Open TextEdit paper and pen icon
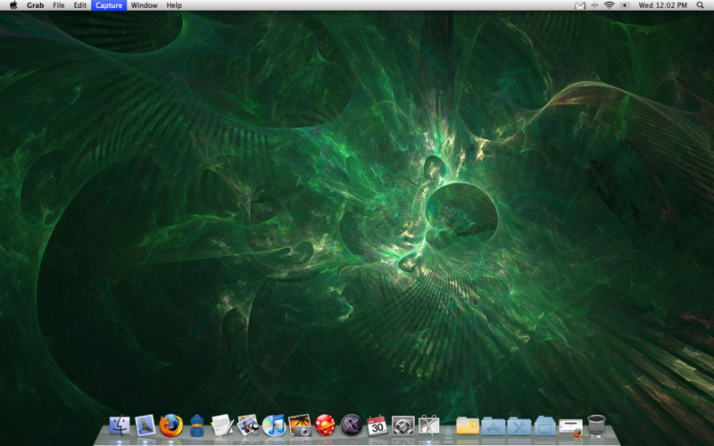This screenshot has width=714, height=446. (x=222, y=425)
